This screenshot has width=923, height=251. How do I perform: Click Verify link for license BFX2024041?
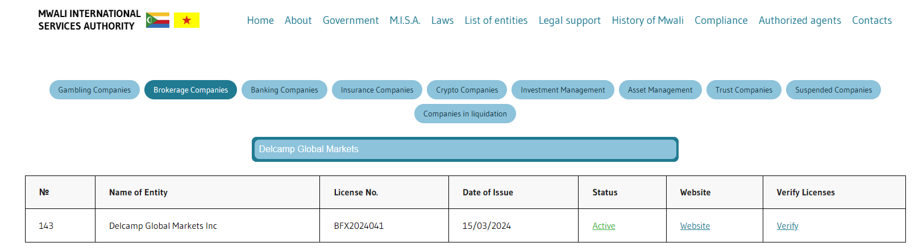click(x=787, y=226)
